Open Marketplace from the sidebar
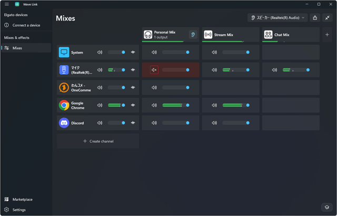Screen dimensions: 337x216 click(x=23, y=199)
